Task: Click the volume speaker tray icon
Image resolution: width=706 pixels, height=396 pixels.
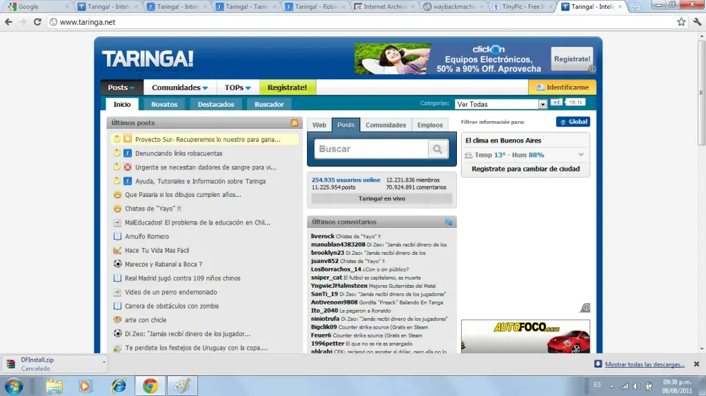Action: pyautogui.click(x=636, y=386)
